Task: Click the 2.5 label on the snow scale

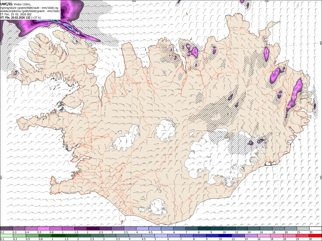Action: 101,232
